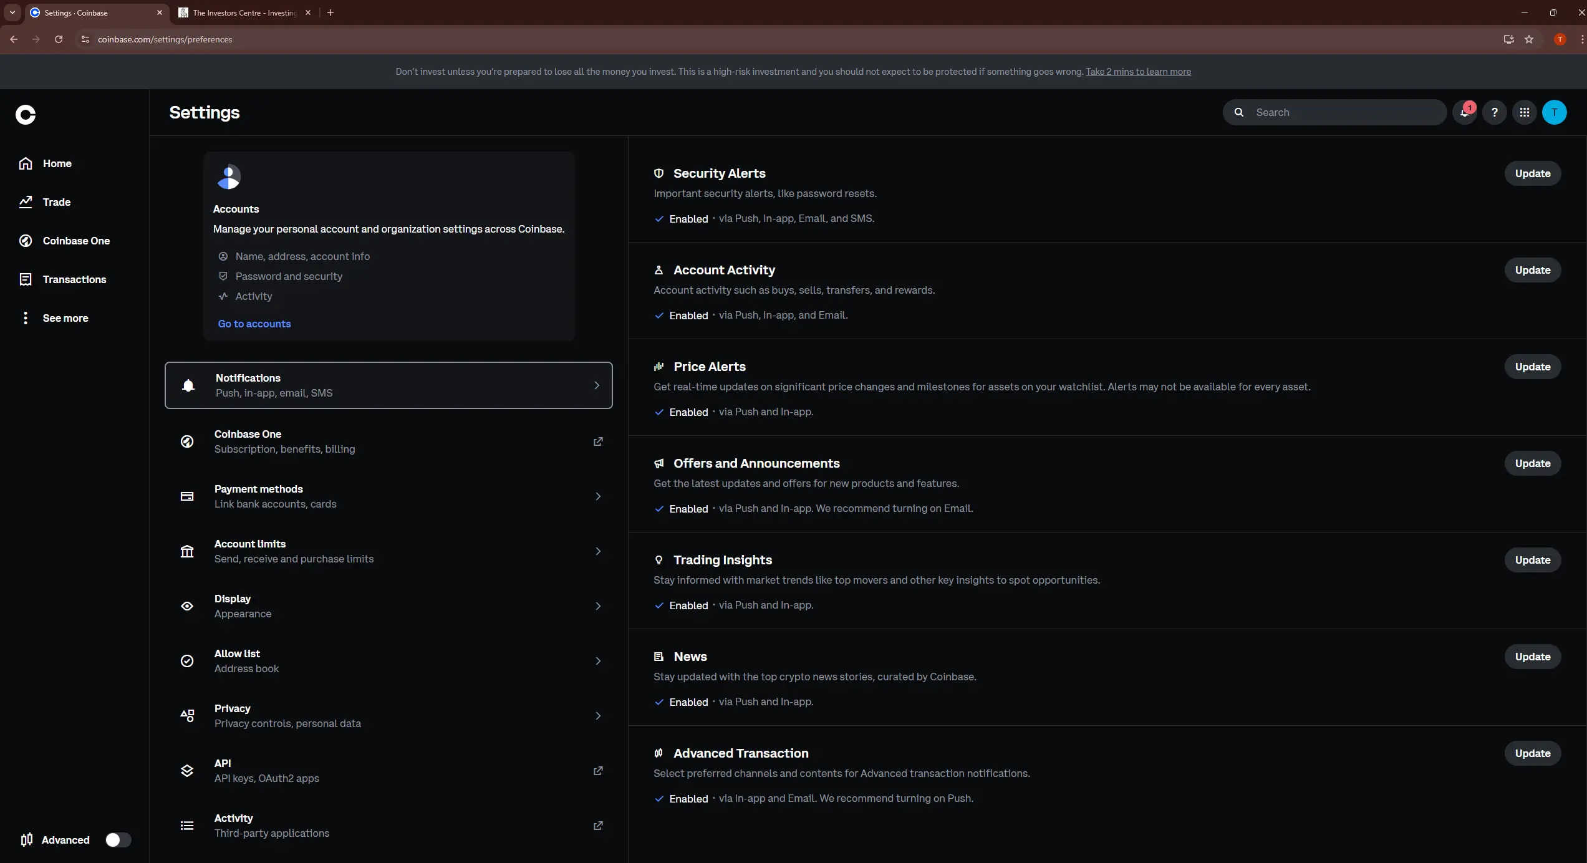Click Go to accounts link
The image size is (1587, 863).
click(x=254, y=324)
